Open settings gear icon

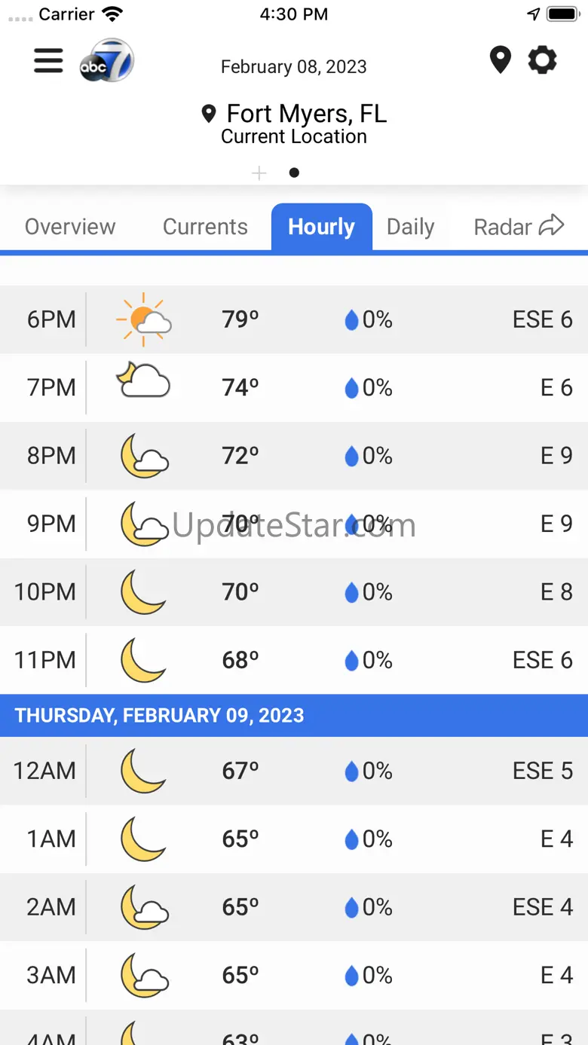[x=542, y=60]
